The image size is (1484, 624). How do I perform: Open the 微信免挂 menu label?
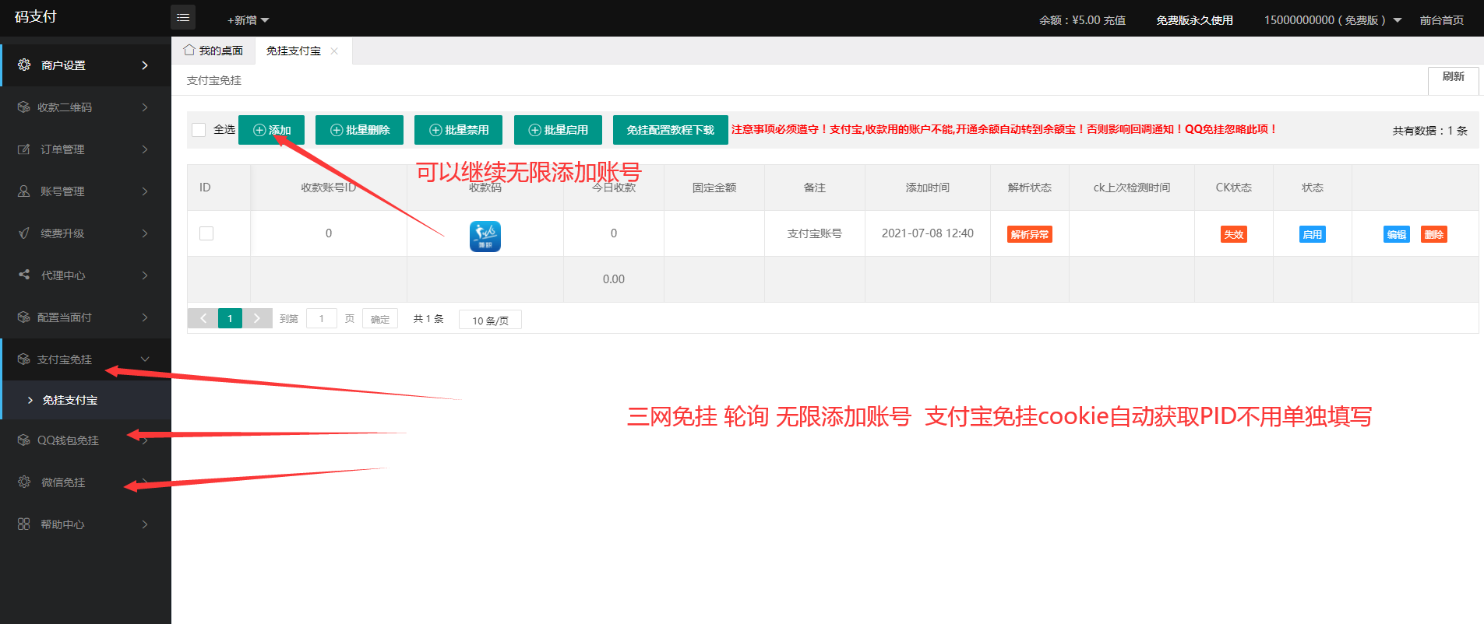63,482
